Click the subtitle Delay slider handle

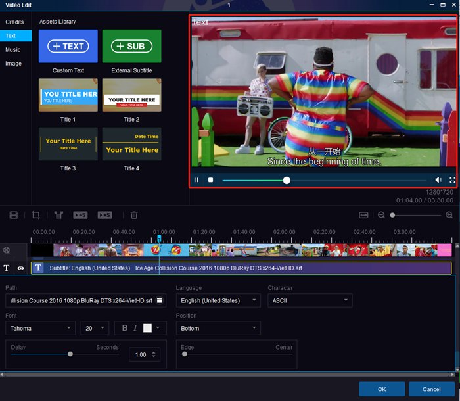(x=70, y=354)
